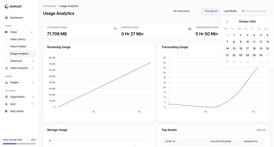The image size is (274, 147).
Task: Expand the Images menu chevron
Action: click(32, 83)
